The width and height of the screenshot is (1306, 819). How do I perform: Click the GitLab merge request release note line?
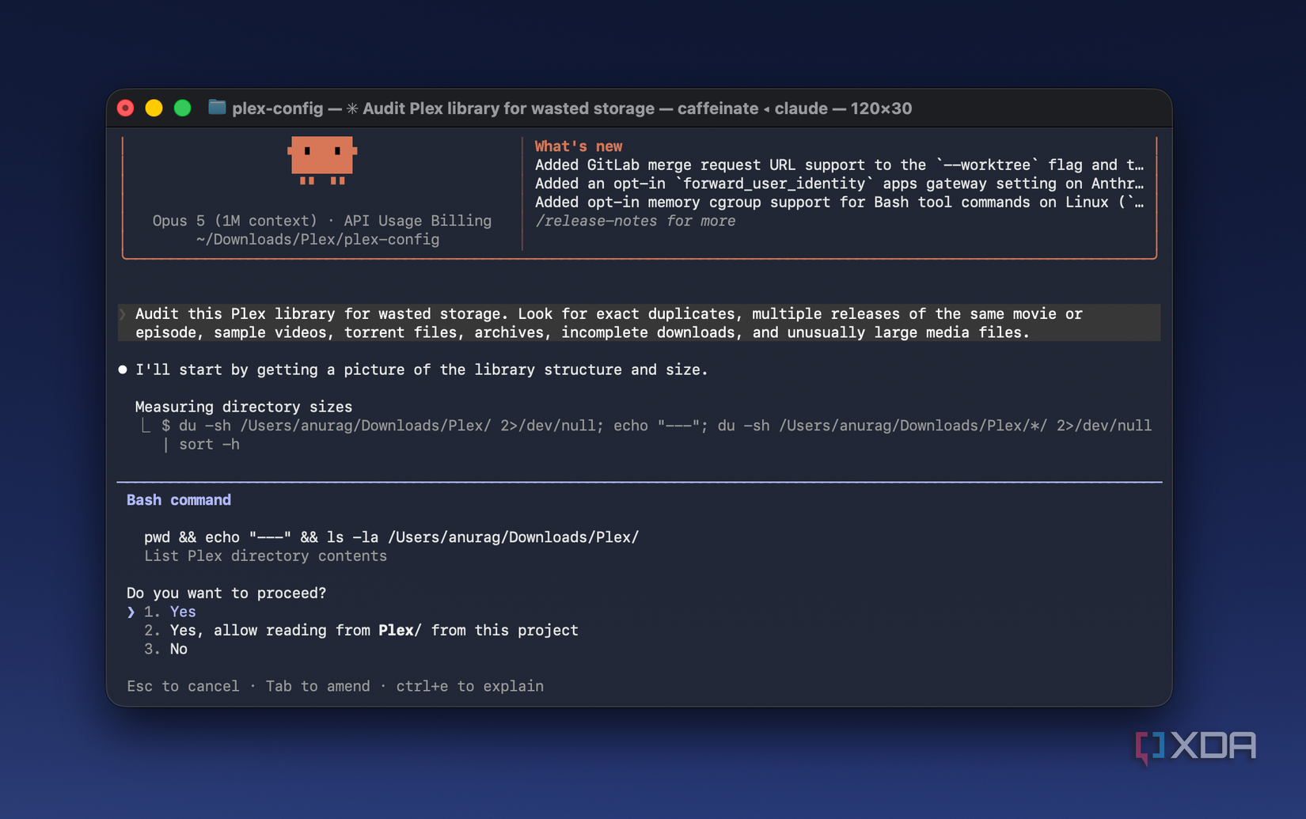pyautogui.click(x=839, y=165)
